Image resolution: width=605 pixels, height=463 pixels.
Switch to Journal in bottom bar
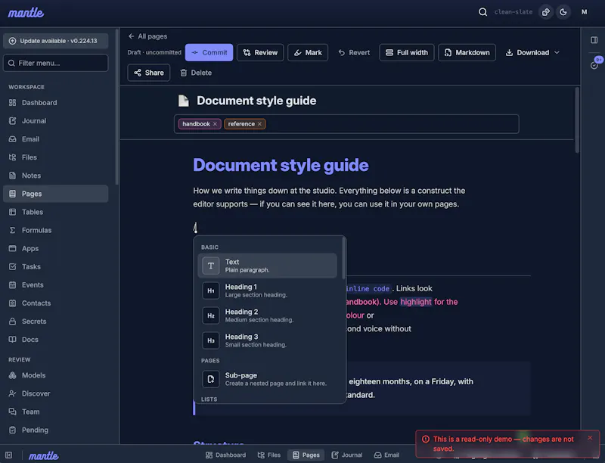[347, 455]
